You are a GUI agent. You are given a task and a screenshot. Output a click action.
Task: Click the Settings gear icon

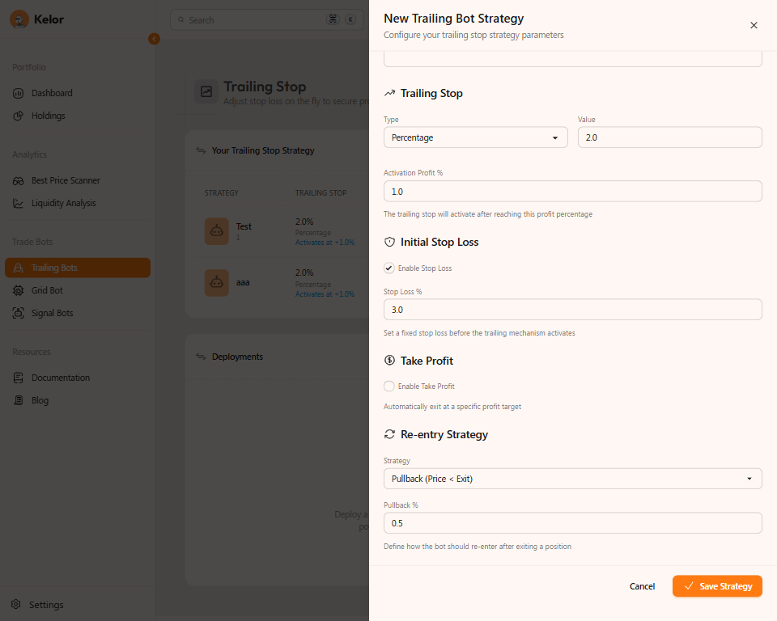16,605
